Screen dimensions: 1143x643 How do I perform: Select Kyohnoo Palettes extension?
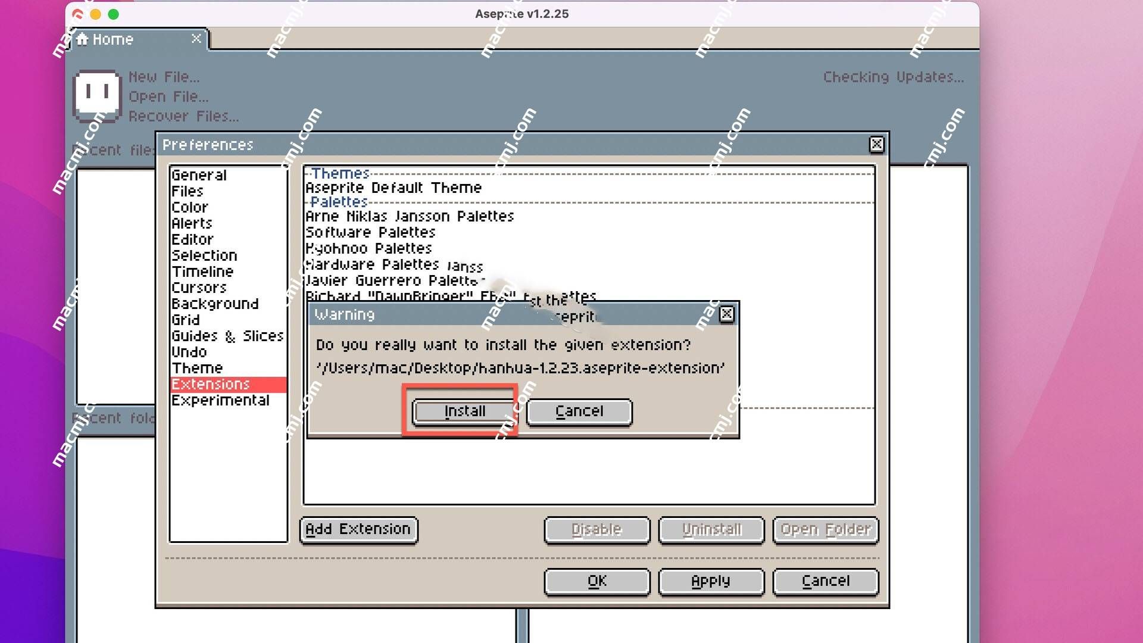coord(589,248)
